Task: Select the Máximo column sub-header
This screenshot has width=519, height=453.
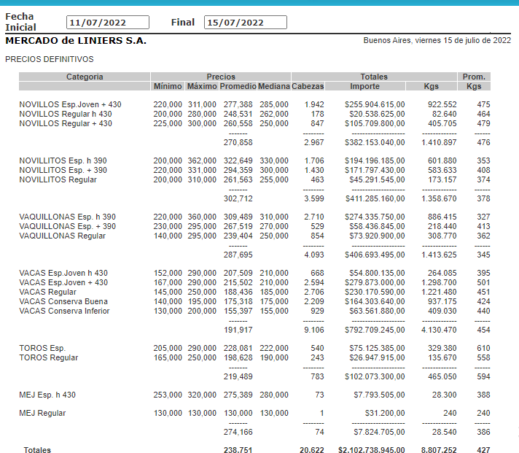Action: (x=202, y=87)
